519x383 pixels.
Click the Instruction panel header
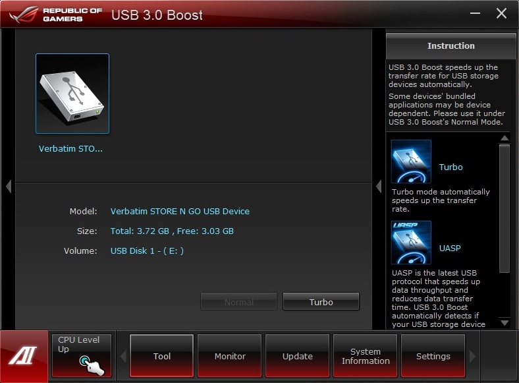click(x=451, y=45)
